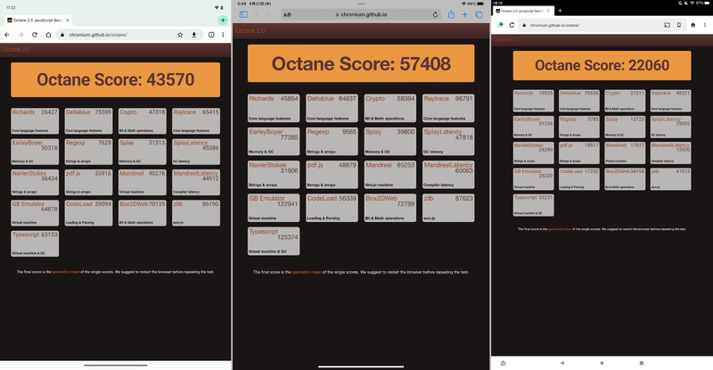Select Richards 19935 tile
713x370 pixels.
point(534,101)
